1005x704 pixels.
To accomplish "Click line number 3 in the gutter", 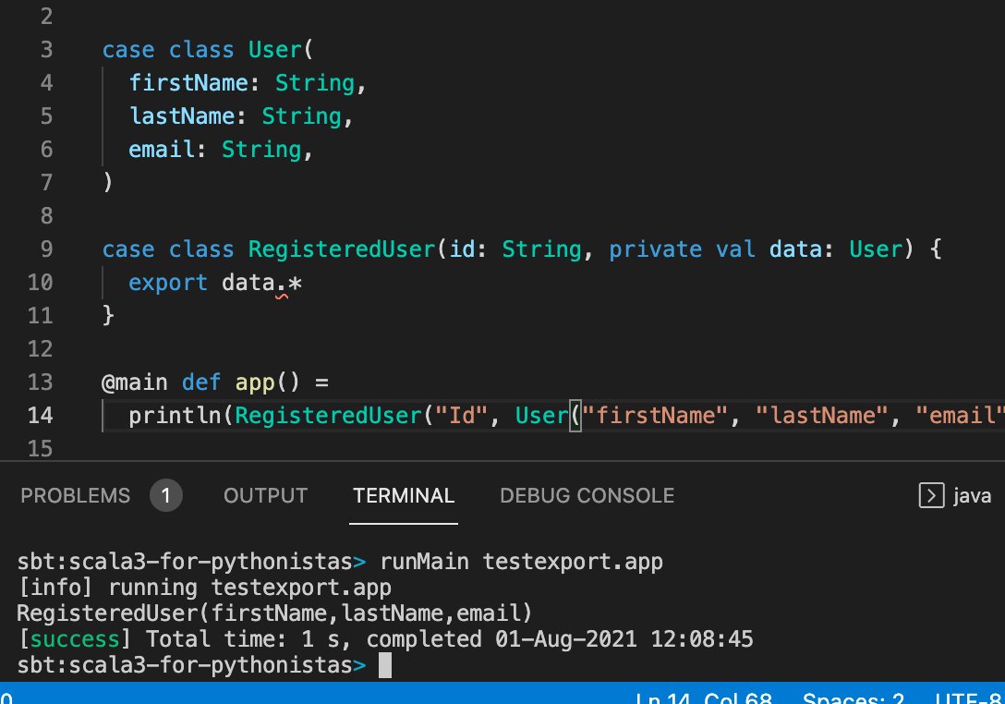I will [46, 49].
